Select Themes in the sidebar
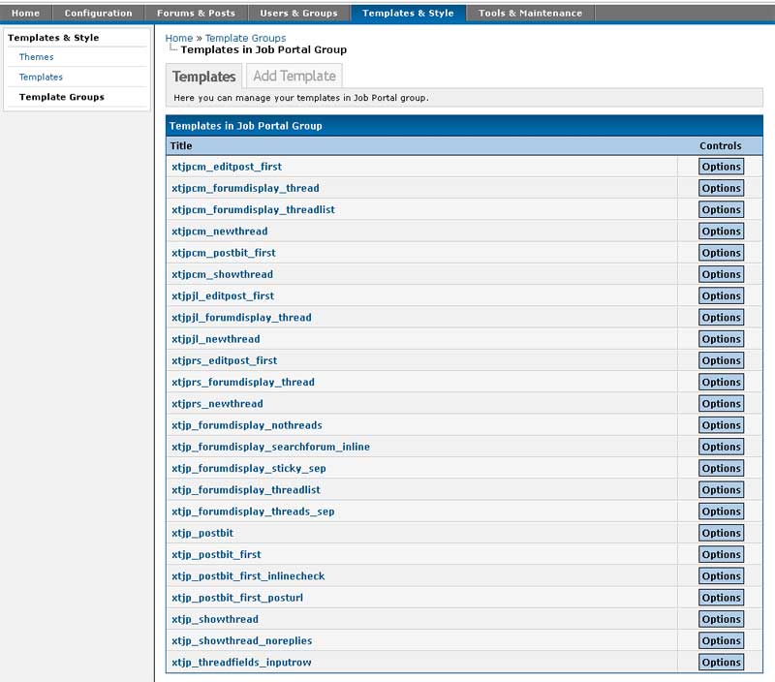Viewport: 775px width, 682px height. [x=37, y=57]
